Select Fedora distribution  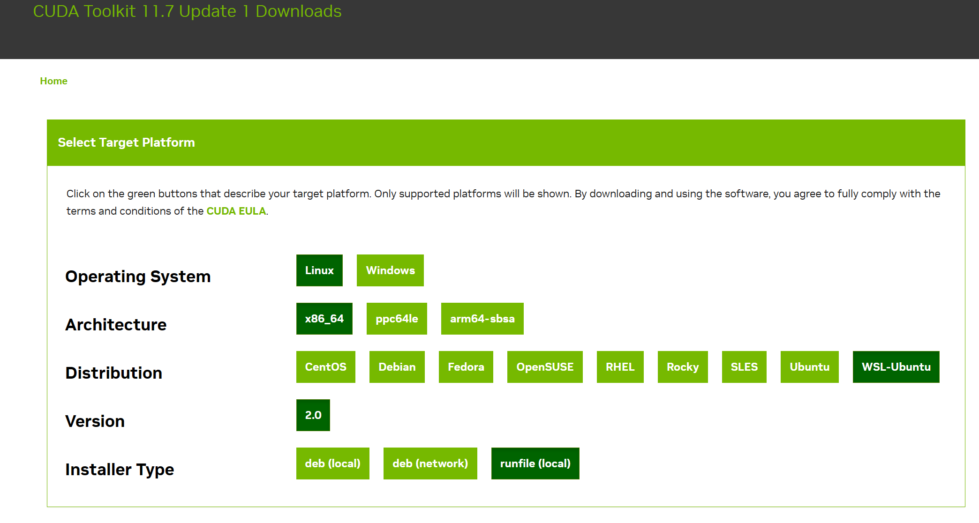click(466, 367)
